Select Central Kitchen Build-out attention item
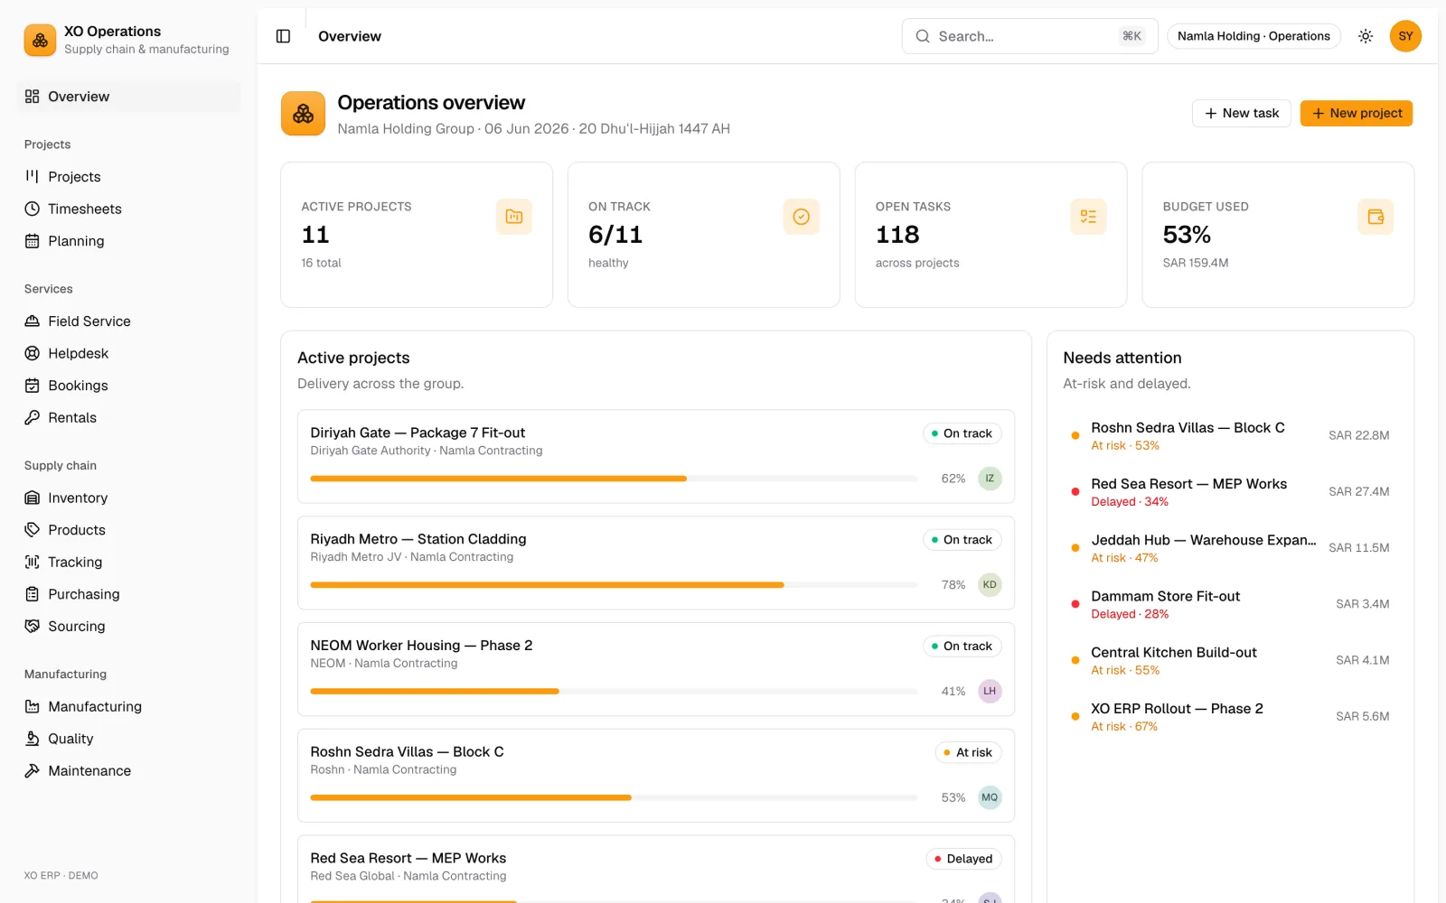The height and width of the screenshot is (903, 1446). tap(1230, 660)
